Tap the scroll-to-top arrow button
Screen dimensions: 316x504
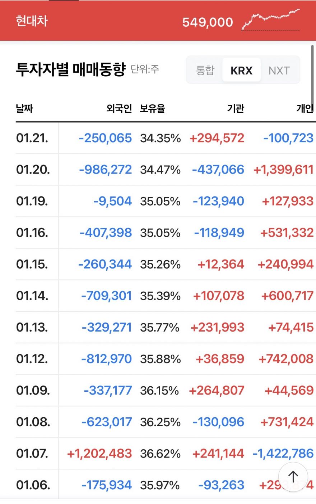(x=293, y=477)
